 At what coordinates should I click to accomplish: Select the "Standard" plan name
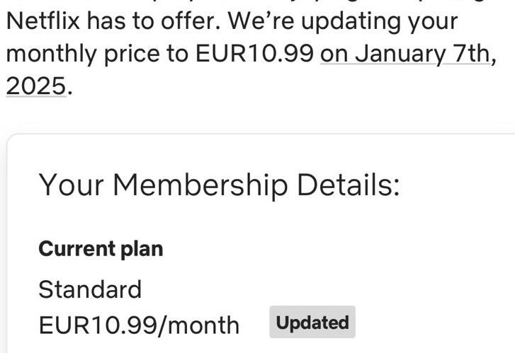point(90,289)
